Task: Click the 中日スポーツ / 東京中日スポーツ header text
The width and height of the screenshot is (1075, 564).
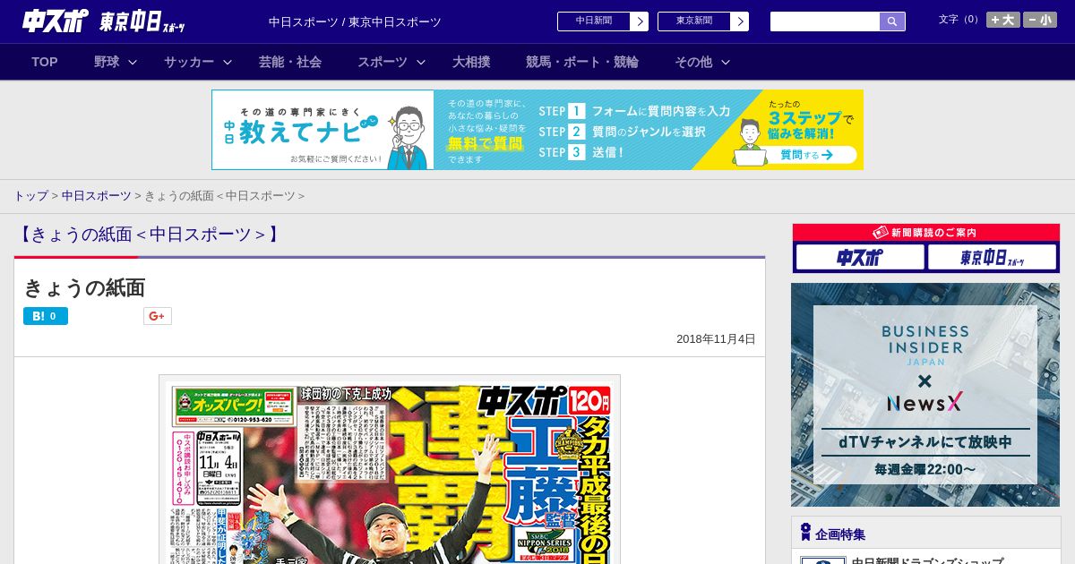Action: tap(355, 21)
